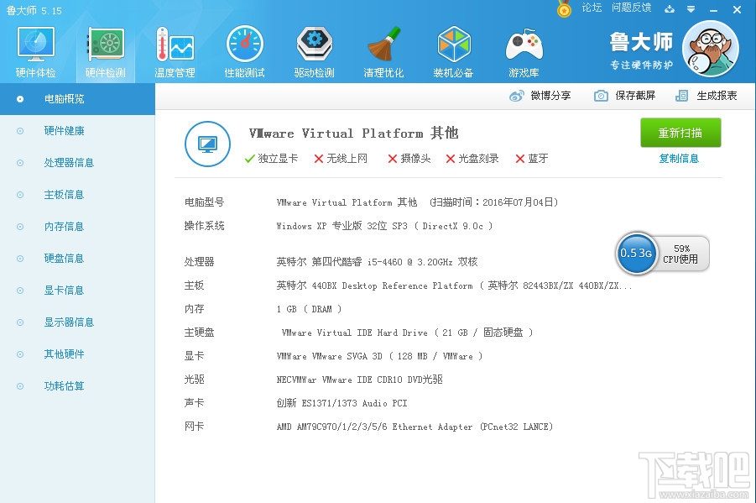Click the round computer monitor icon
Viewport: 756px width, 503px height.
[x=208, y=144]
